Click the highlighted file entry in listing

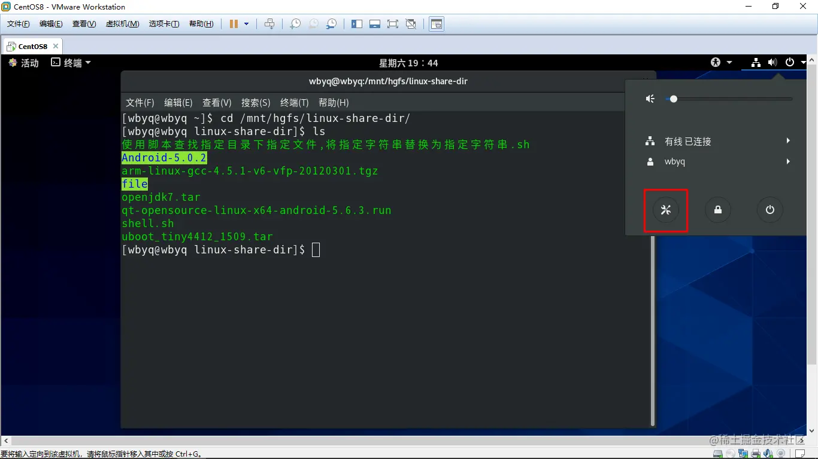135,184
